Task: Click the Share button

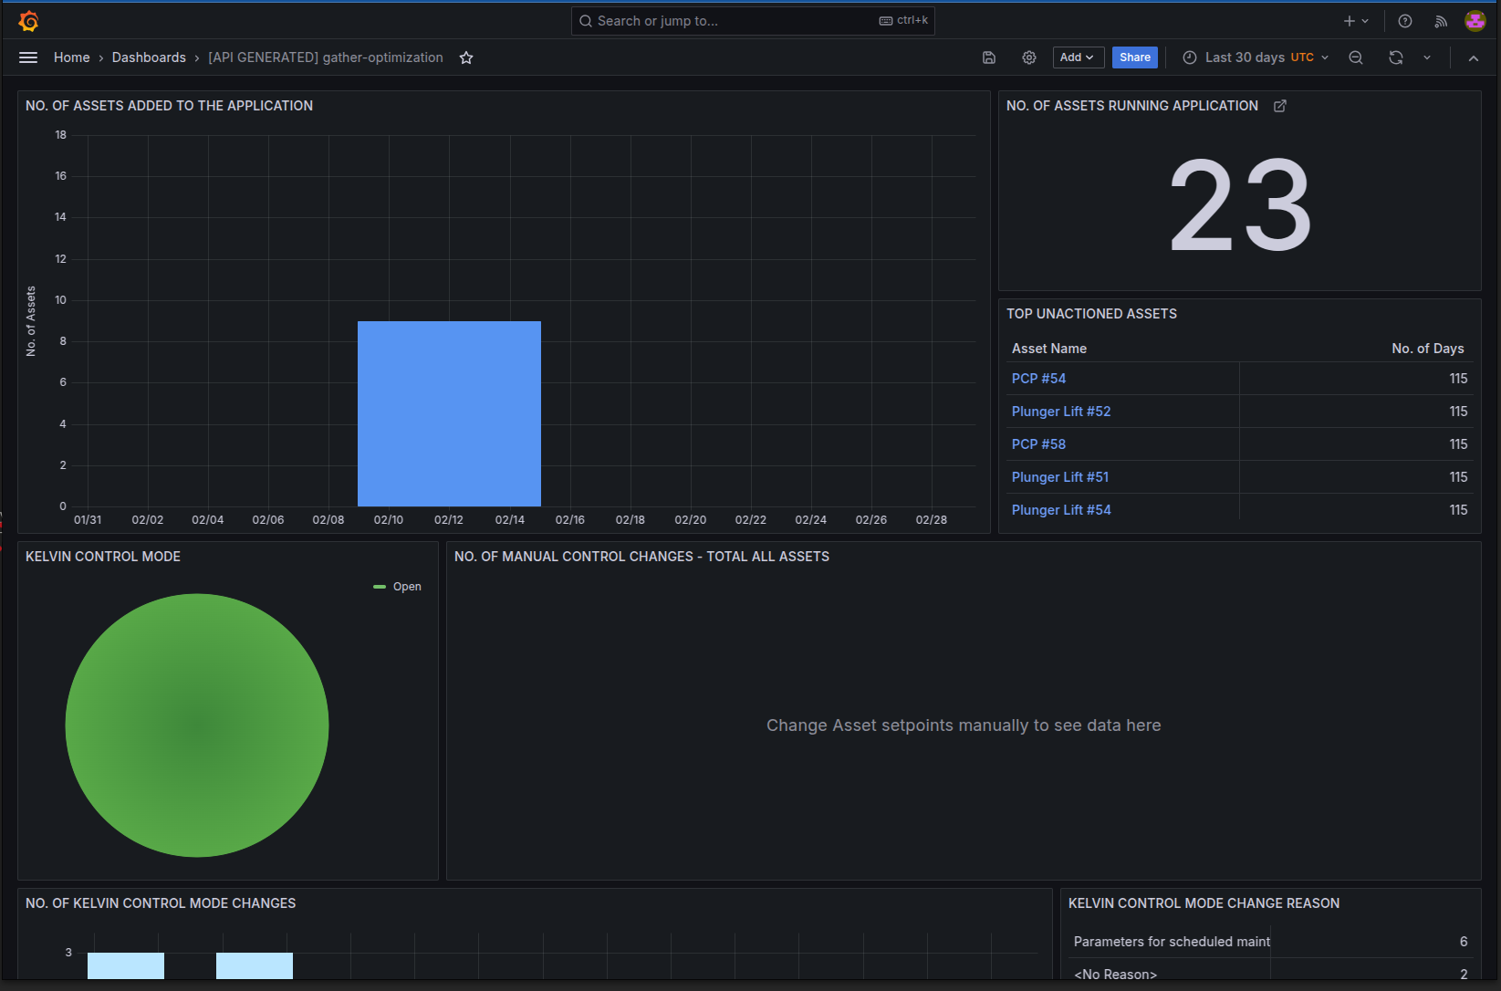Action: 1134,57
